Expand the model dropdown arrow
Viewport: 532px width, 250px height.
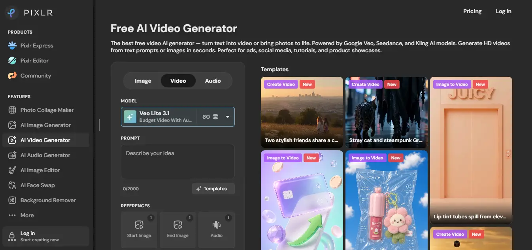click(x=228, y=117)
